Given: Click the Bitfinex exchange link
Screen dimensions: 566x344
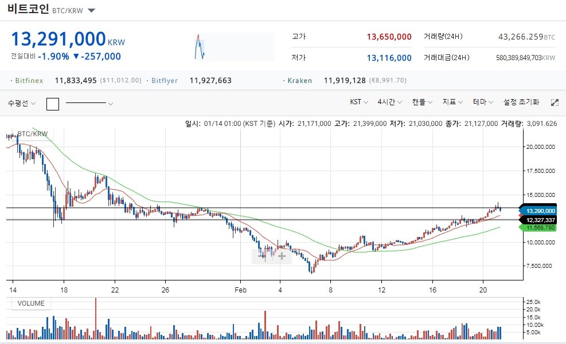Looking at the screenshot, I should 29,81.
